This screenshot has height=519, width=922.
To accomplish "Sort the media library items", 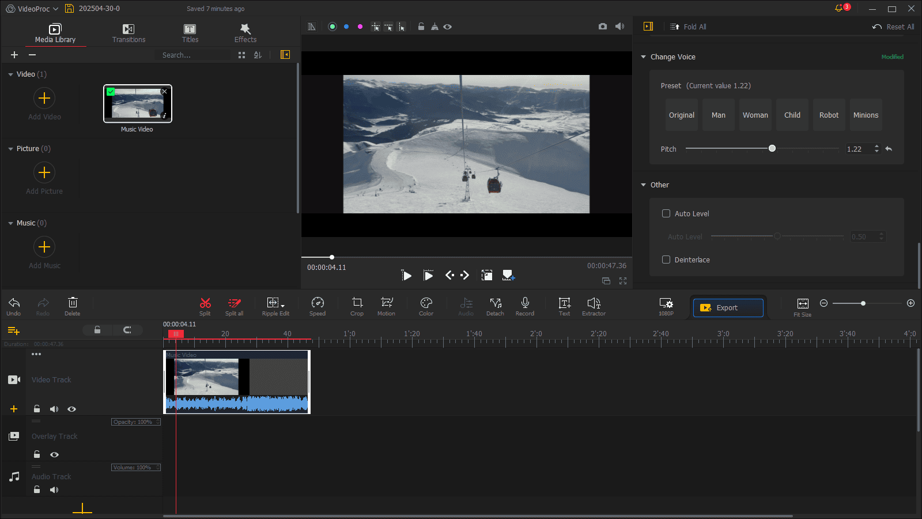I will 258,55.
